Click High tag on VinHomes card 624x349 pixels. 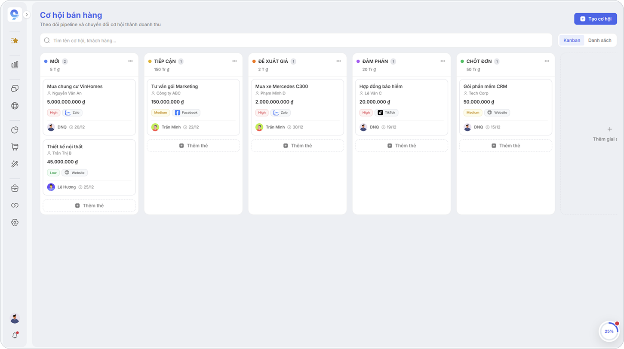54,113
